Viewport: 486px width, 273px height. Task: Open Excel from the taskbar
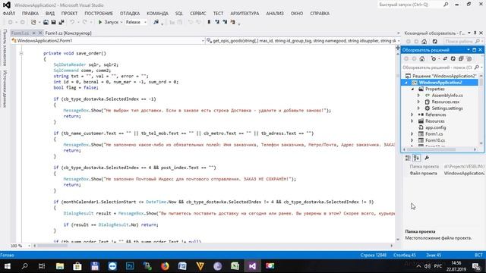point(235,266)
